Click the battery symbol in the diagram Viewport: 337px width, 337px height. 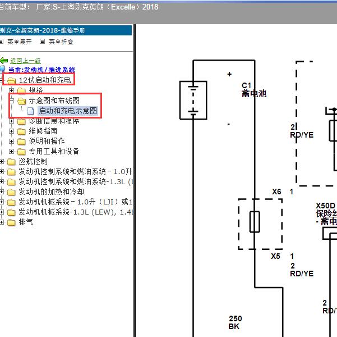click(x=193, y=100)
